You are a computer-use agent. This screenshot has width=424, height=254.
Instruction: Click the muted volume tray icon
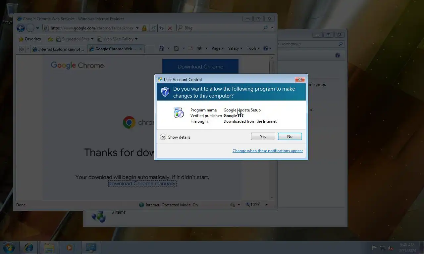coord(391,248)
